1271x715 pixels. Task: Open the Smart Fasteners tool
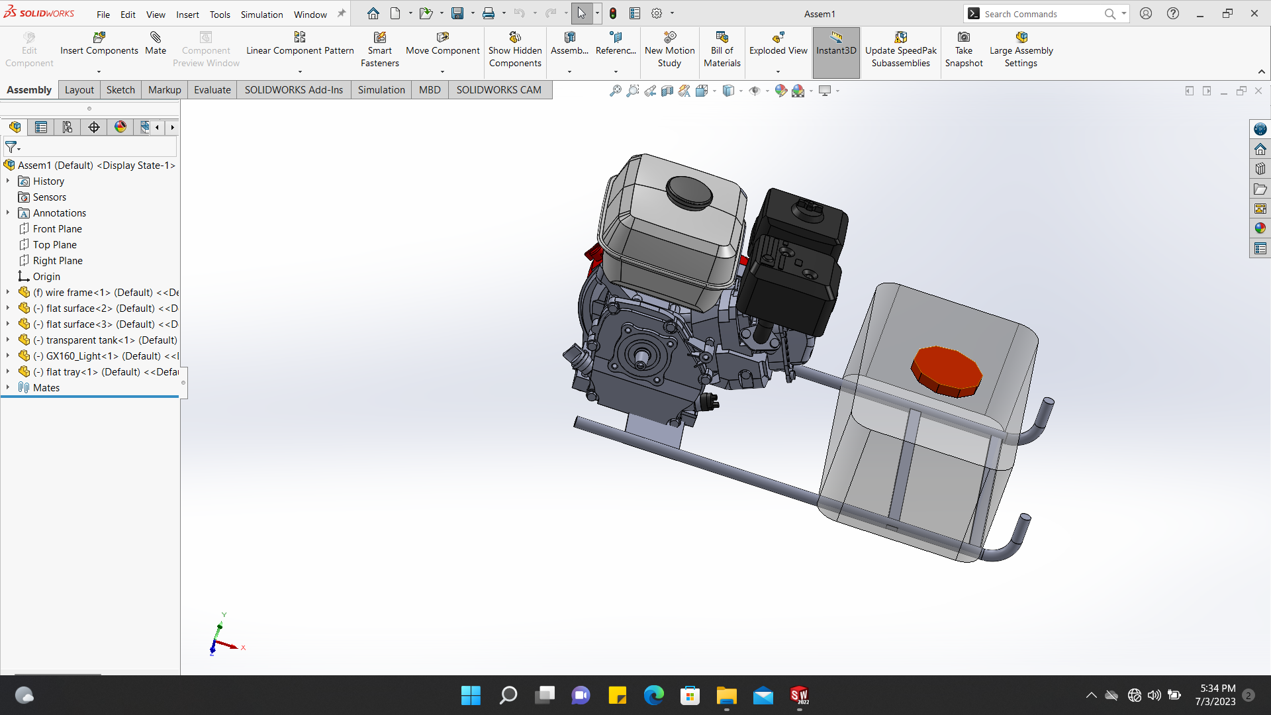tap(379, 50)
